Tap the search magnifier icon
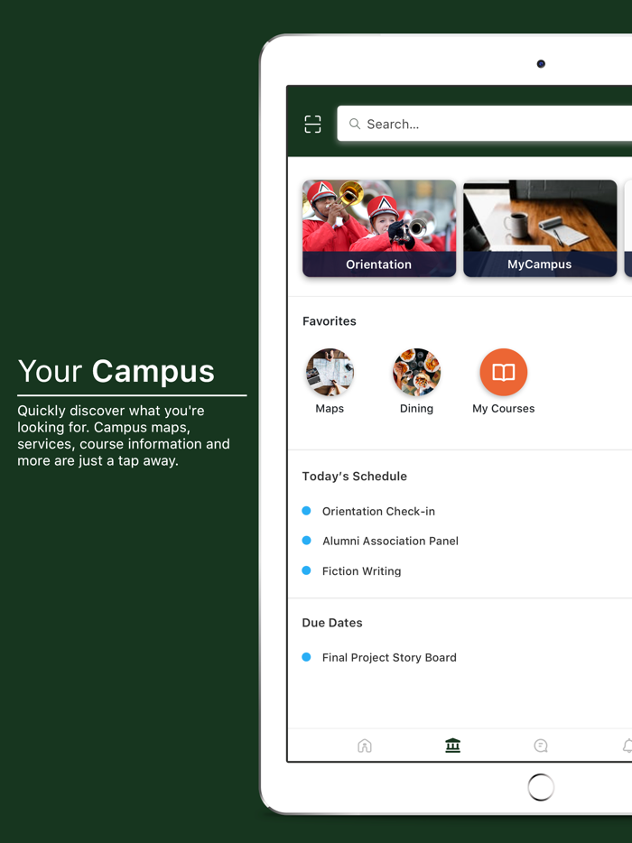 [355, 124]
